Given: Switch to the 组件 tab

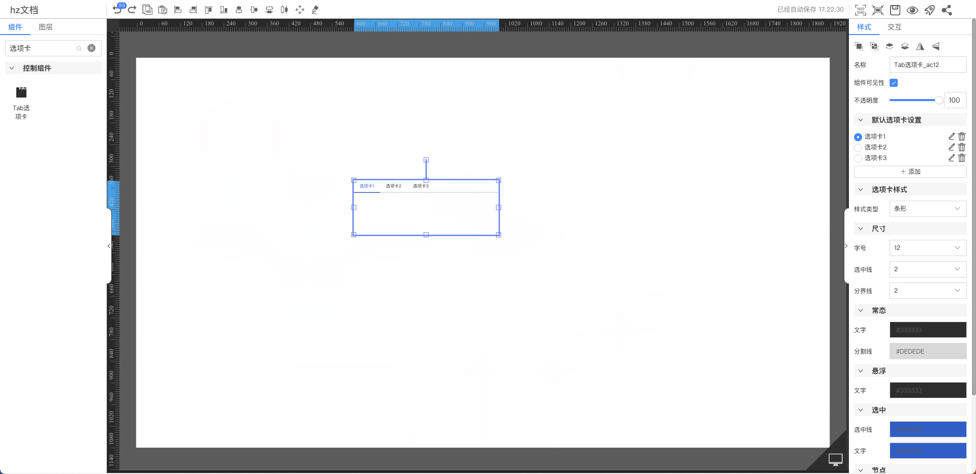Looking at the screenshot, I should [15, 27].
